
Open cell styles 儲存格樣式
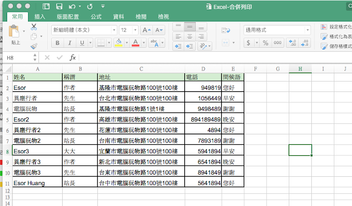pyautogui.click(x=336, y=46)
